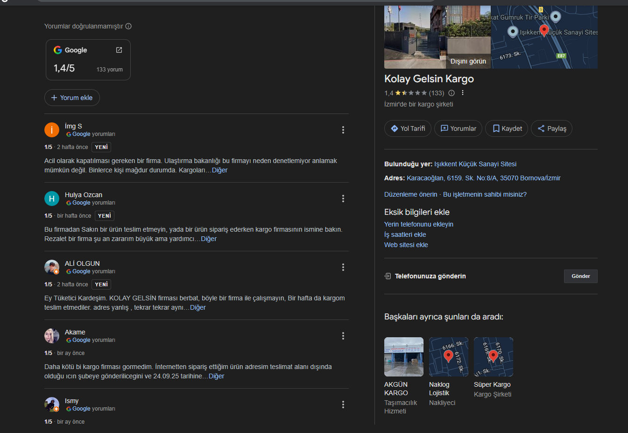This screenshot has height=433, width=628.
Task: Click the Hulya Ozcan profile avatar
Action: (x=52, y=199)
